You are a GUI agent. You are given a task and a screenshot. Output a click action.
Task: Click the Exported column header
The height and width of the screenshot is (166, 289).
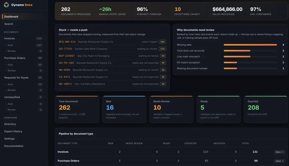tap(190, 143)
